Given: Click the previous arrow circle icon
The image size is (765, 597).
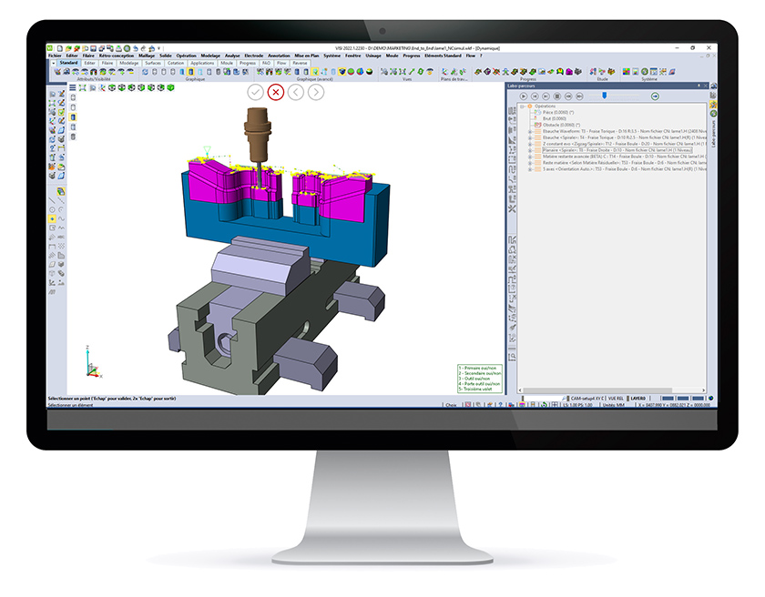Looking at the screenshot, I should coord(296,92).
